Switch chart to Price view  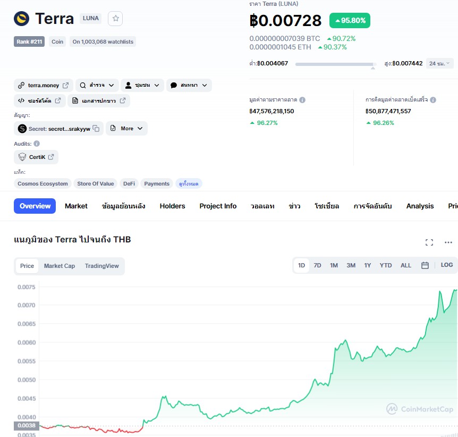click(x=27, y=266)
